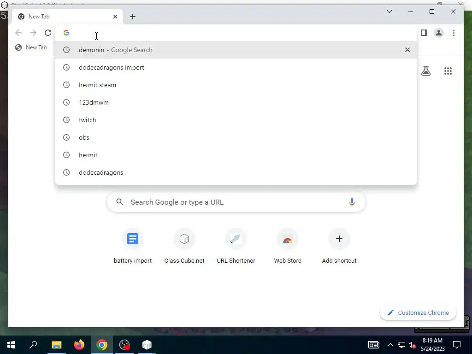Click the Chrome taskbar icon
Viewport: 472px width, 354px height.
click(x=102, y=345)
